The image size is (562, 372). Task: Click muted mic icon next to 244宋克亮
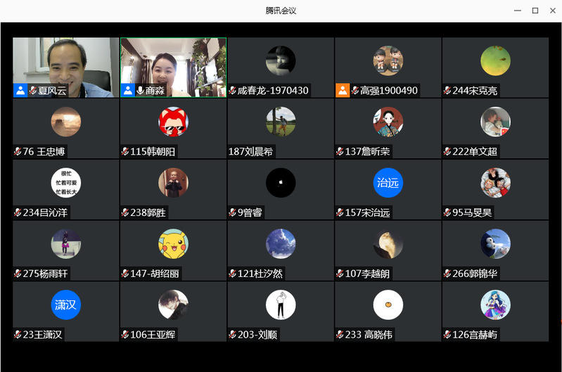(447, 91)
